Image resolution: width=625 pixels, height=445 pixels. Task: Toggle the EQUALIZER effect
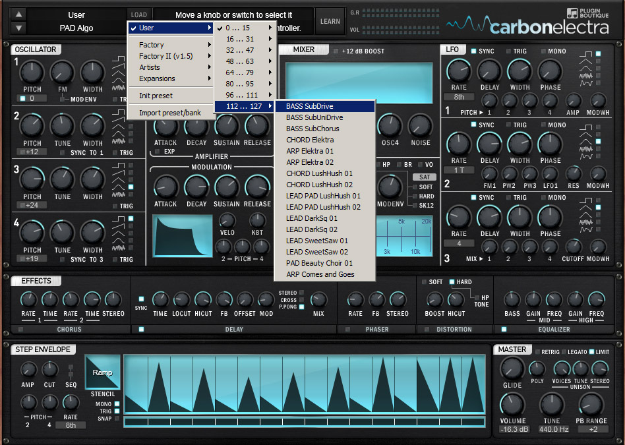pyautogui.click(x=504, y=330)
